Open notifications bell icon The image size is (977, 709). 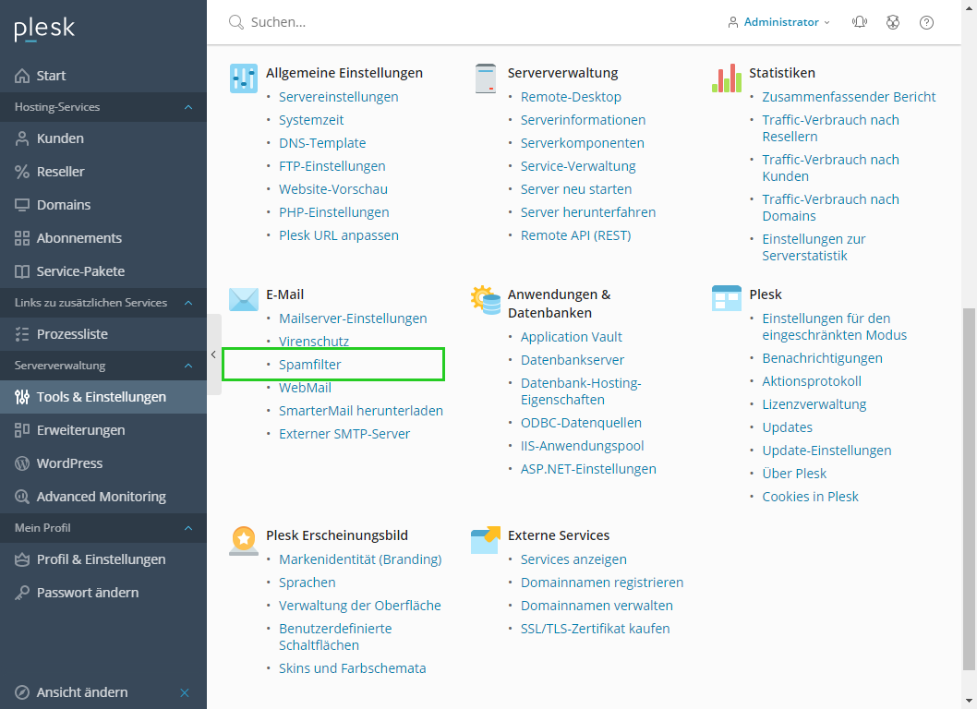(859, 22)
